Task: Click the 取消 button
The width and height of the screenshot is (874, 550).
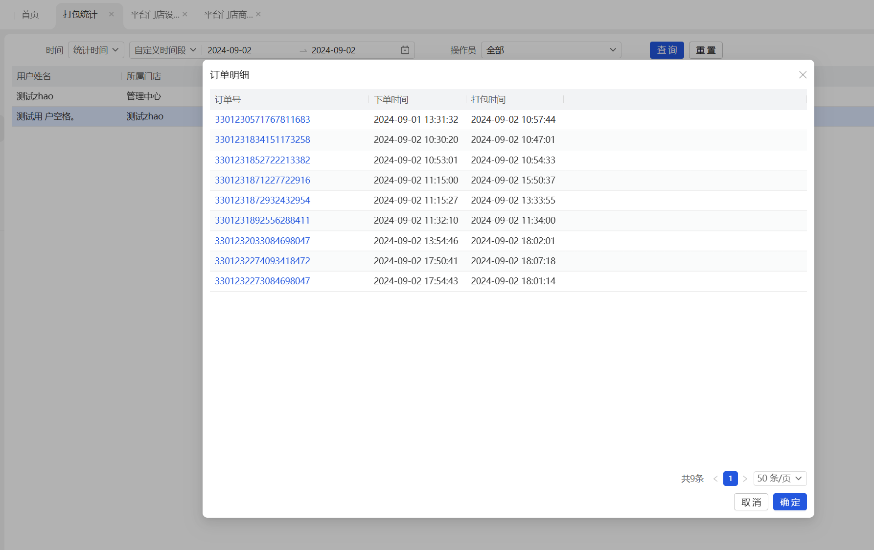Action: click(751, 502)
